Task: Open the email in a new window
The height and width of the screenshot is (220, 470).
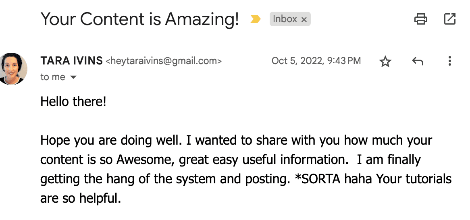Action: 449,19
